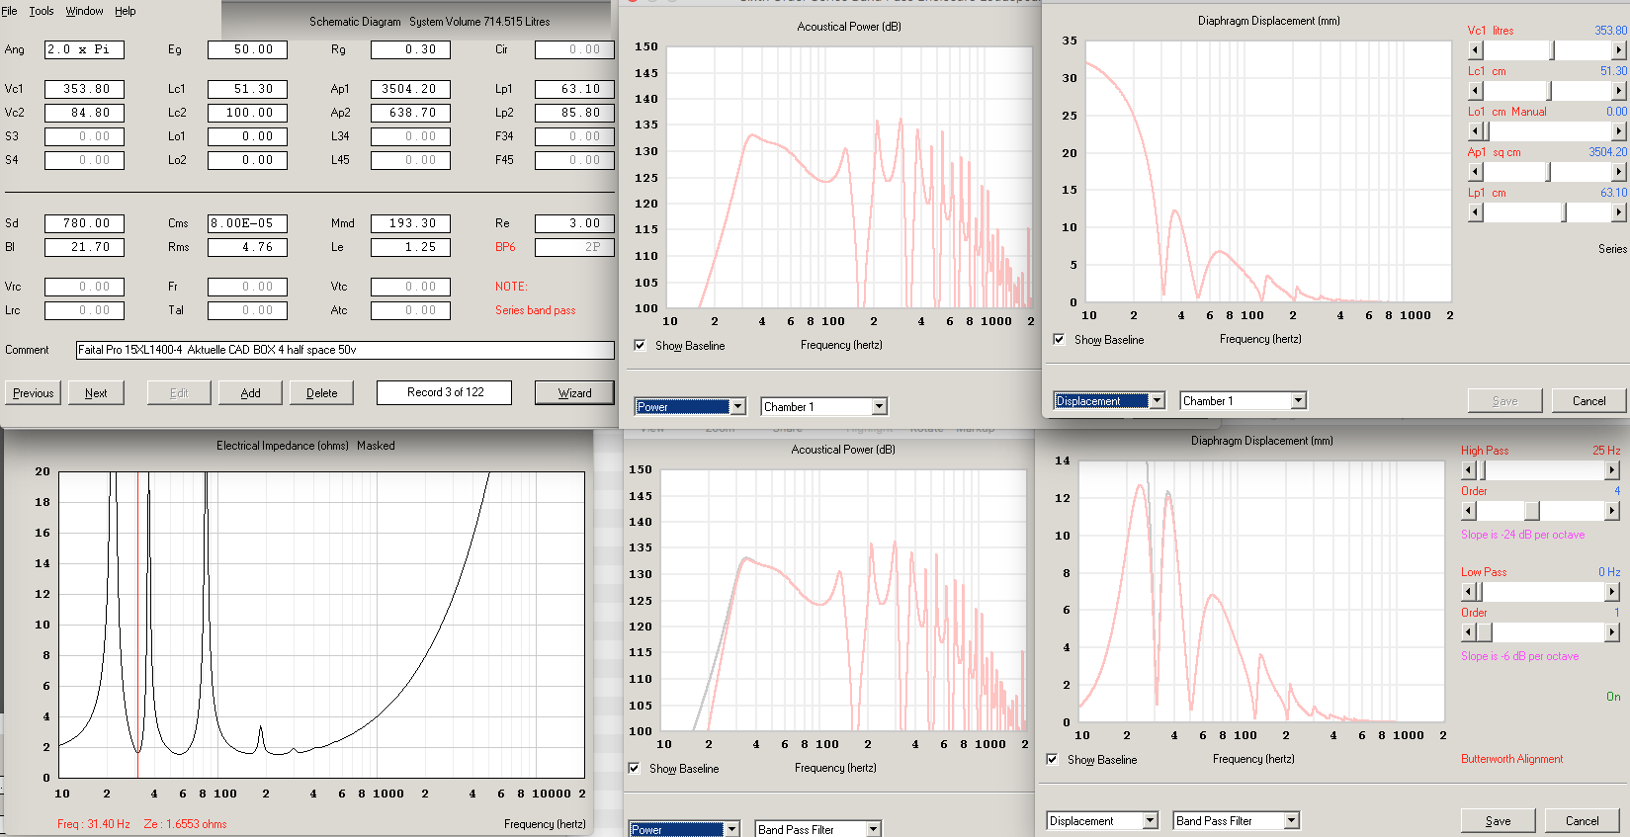Lower High Pass frequency with left arrow
This screenshot has width=1630, height=837.
tap(1468, 470)
